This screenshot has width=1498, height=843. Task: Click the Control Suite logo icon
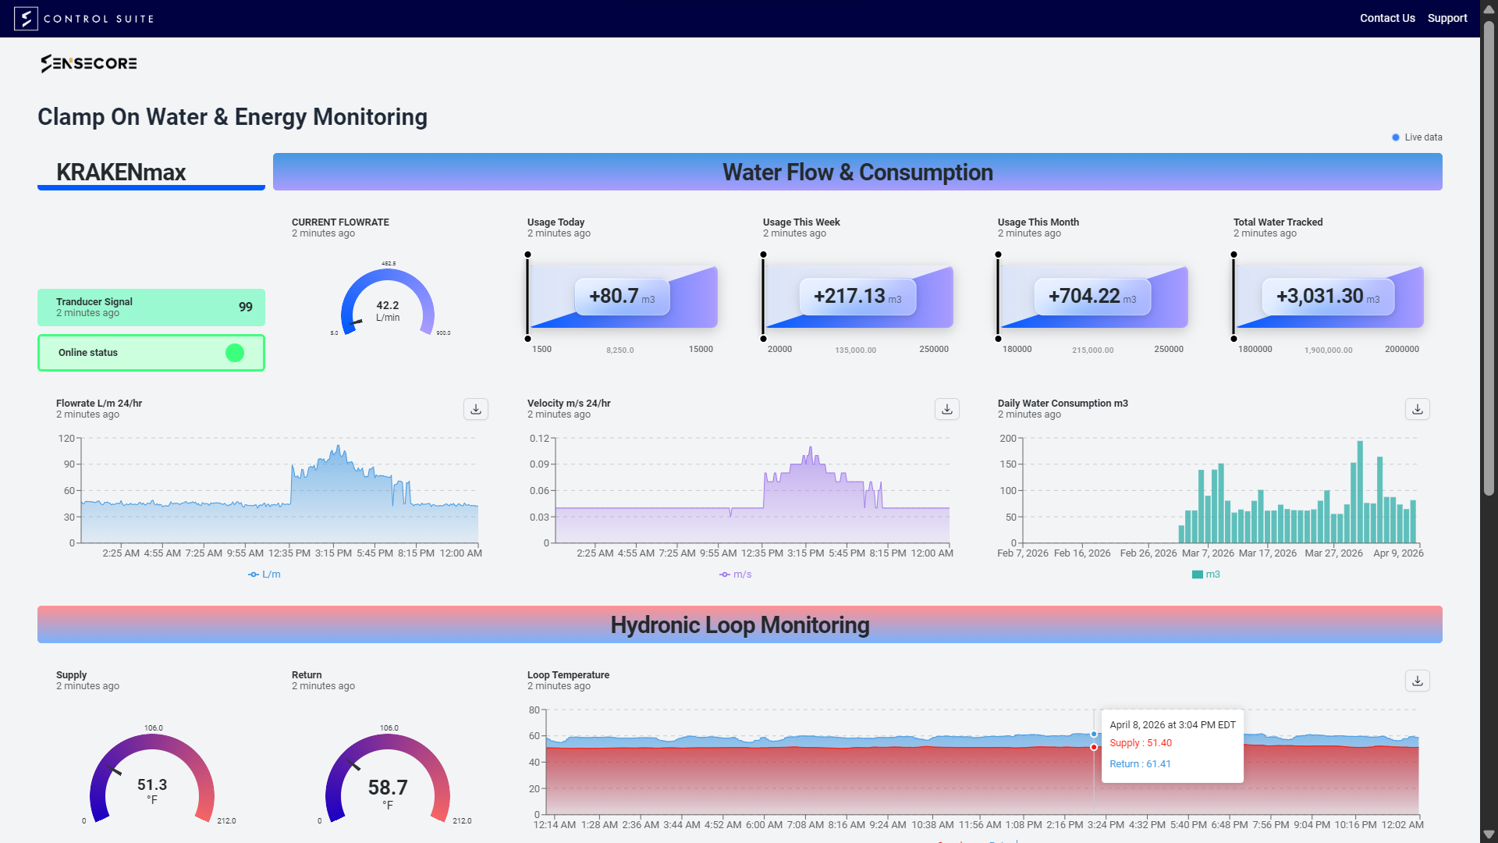tap(26, 19)
